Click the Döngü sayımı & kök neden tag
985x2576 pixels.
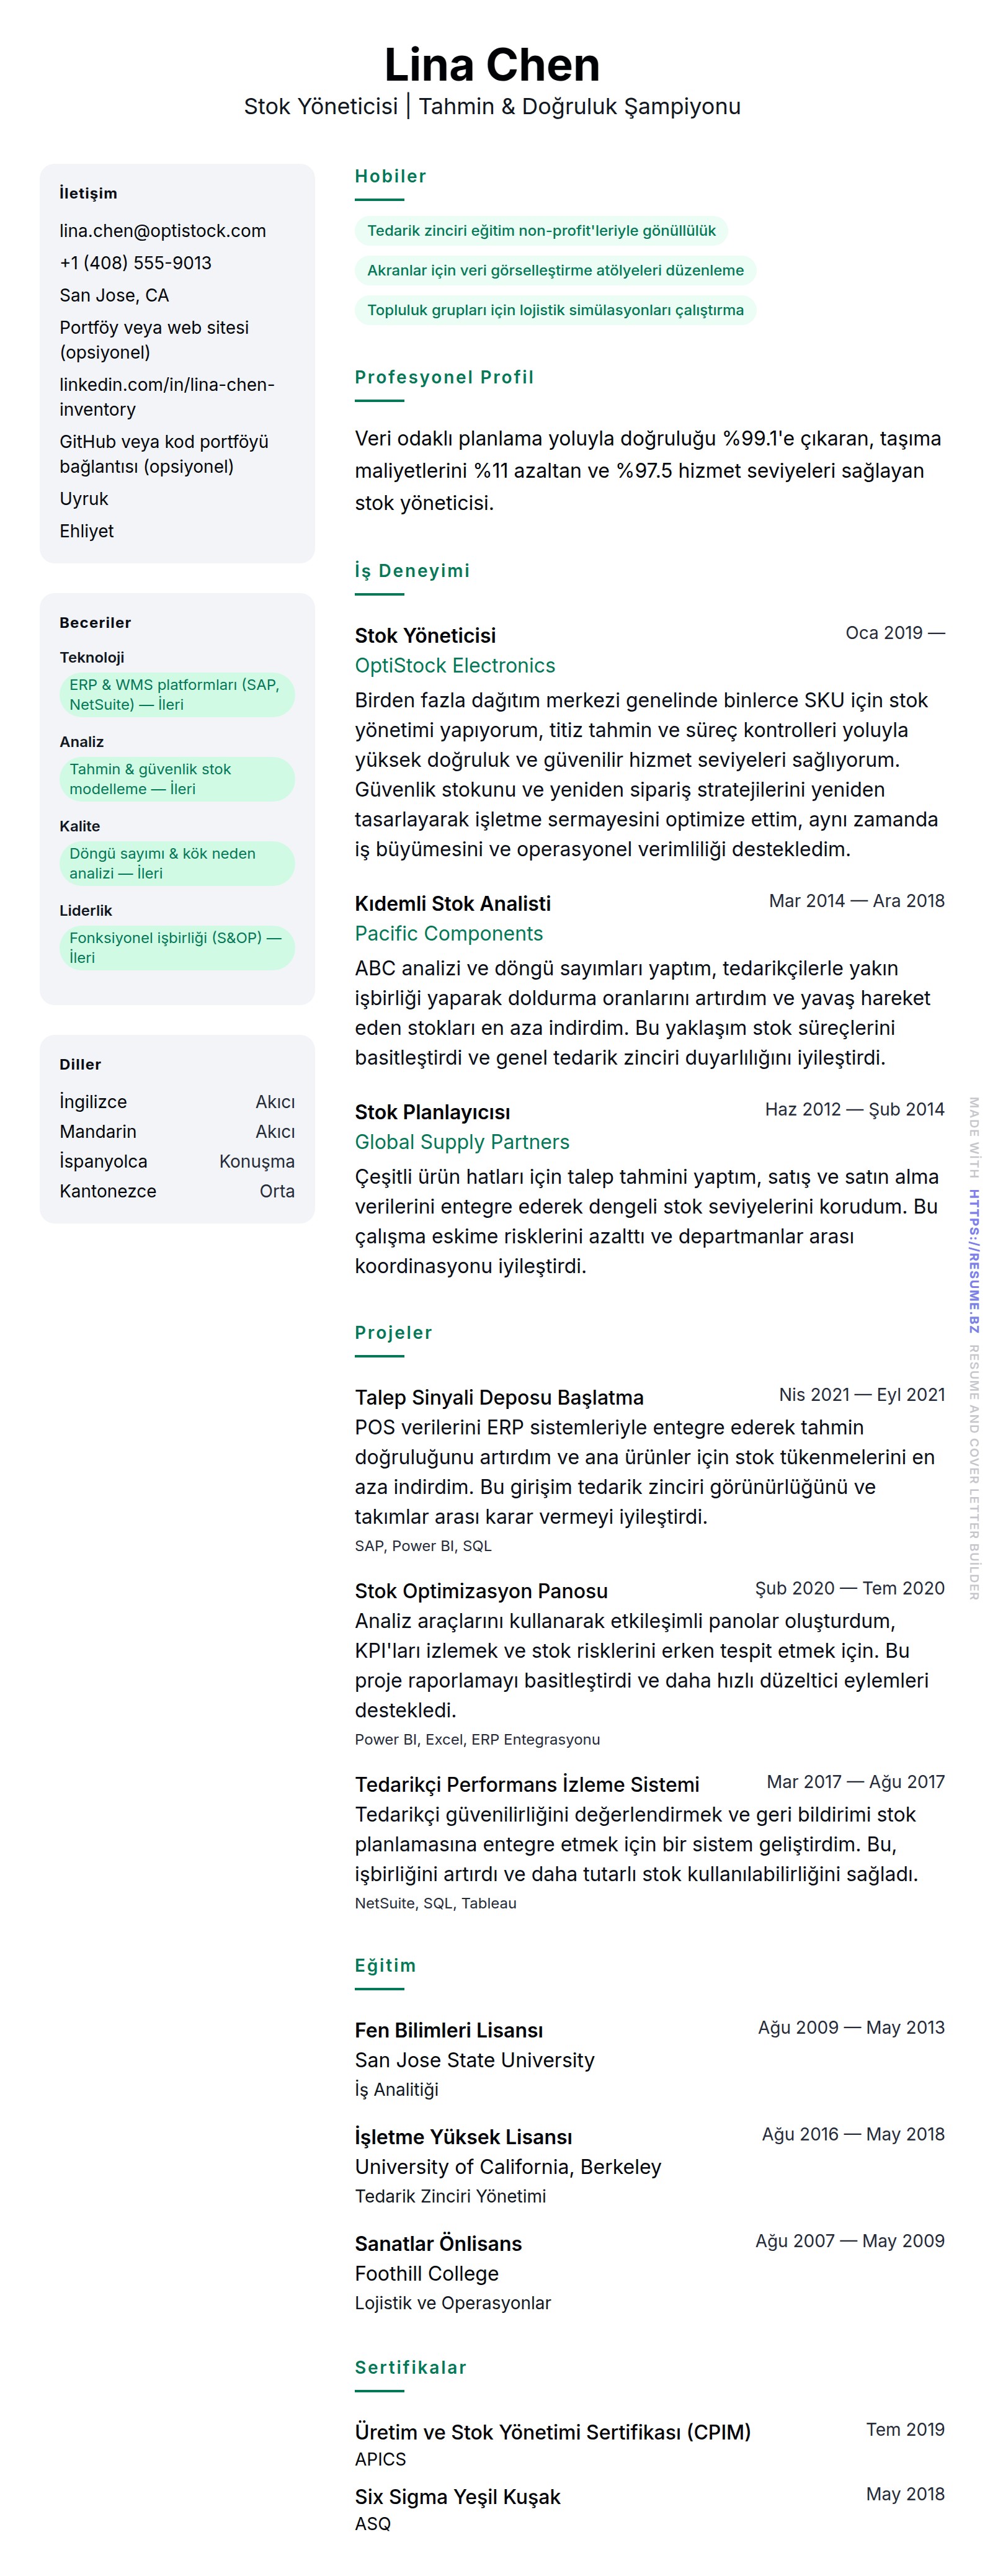(x=176, y=863)
